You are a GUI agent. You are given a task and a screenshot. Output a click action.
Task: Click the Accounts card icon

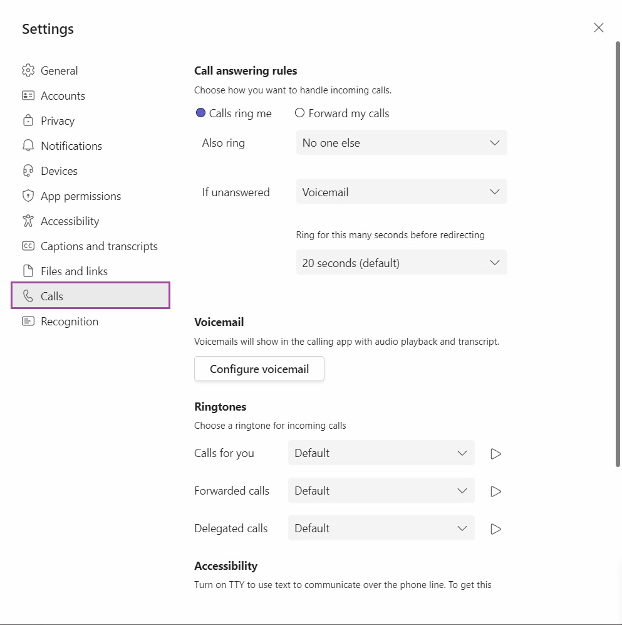coord(28,96)
